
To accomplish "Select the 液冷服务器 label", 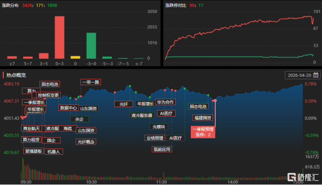I will [x=142, y=115].
